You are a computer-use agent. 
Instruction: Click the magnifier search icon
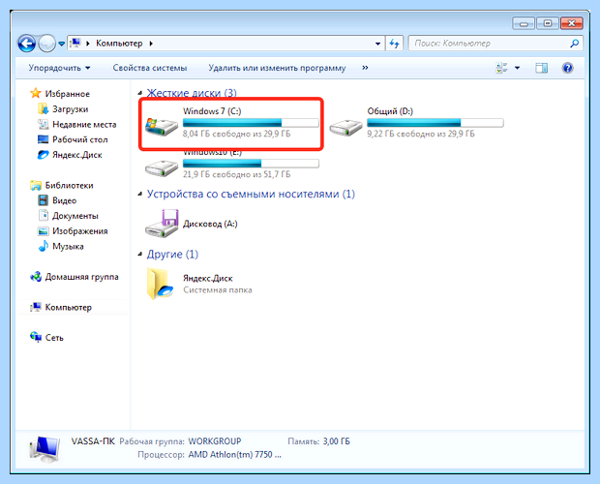(575, 44)
